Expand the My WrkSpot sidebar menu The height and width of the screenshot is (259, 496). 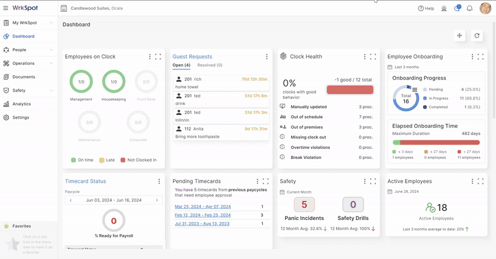point(51,23)
